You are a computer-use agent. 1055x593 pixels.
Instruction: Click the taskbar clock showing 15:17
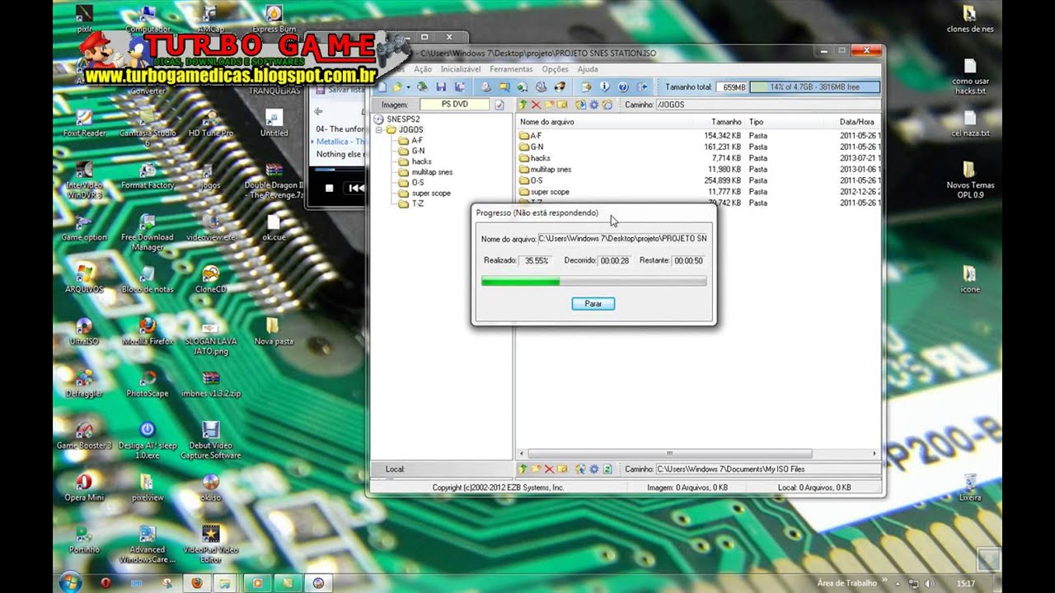coord(965,583)
